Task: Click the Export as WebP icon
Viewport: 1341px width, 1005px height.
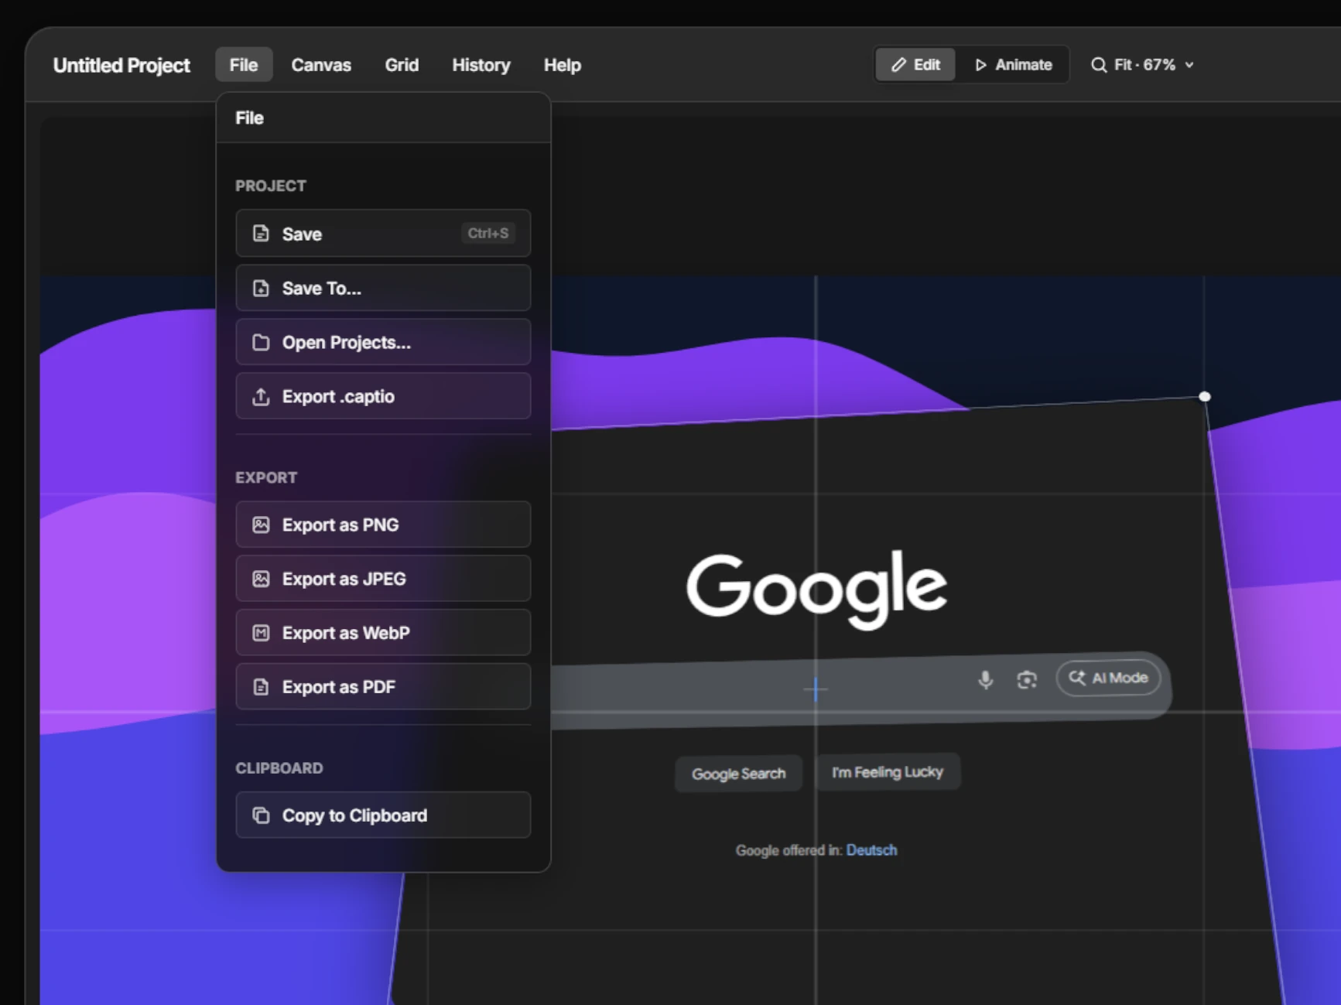Action: [261, 632]
